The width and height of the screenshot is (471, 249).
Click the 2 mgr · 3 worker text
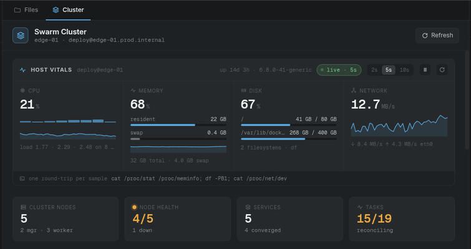click(x=47, y=230)
